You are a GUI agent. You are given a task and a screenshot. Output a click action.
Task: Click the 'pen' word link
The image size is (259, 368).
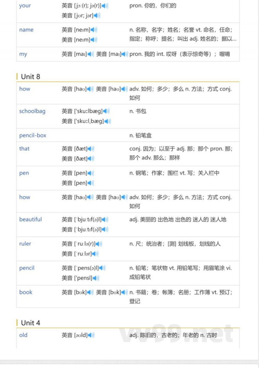[x=24, y=173]
